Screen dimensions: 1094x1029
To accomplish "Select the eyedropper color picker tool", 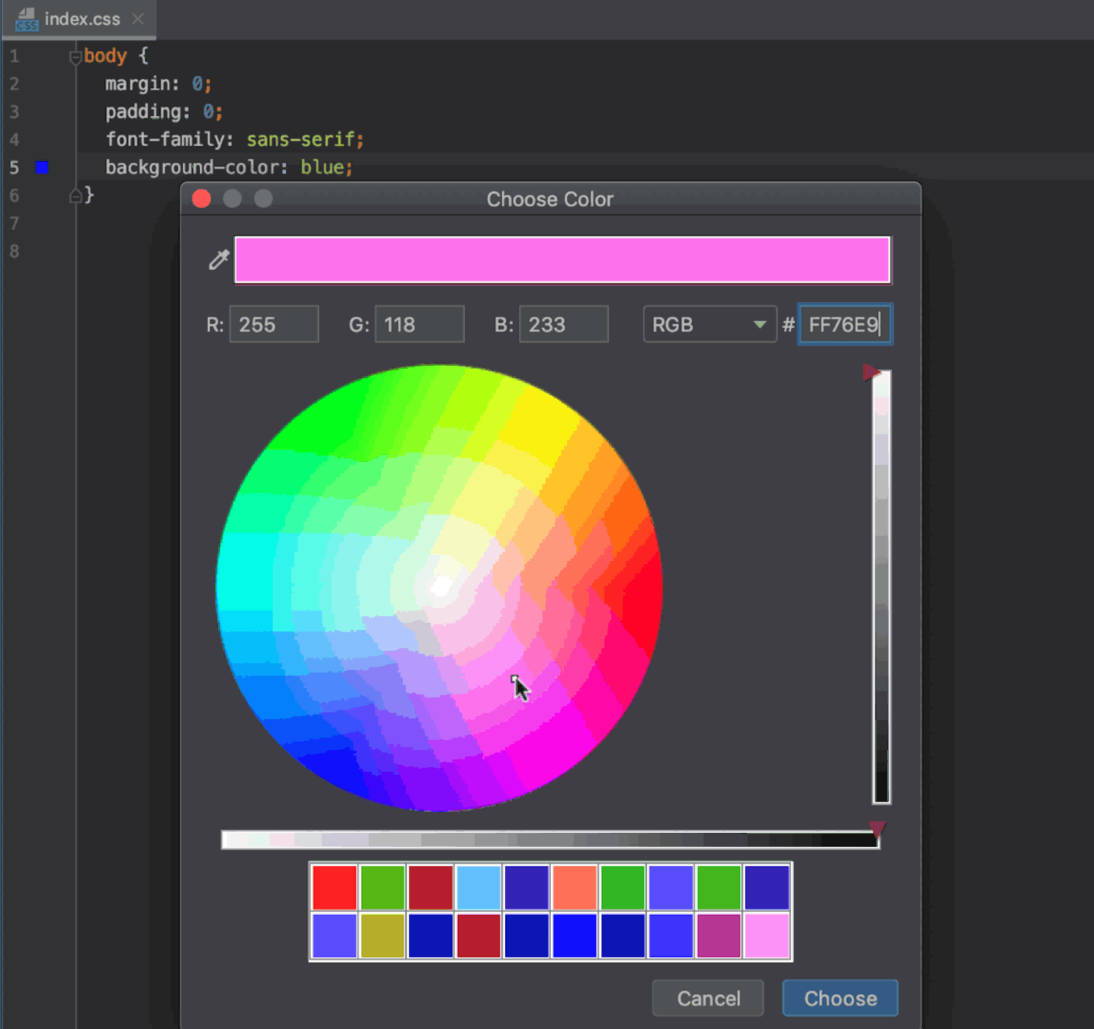I will 218,260.
